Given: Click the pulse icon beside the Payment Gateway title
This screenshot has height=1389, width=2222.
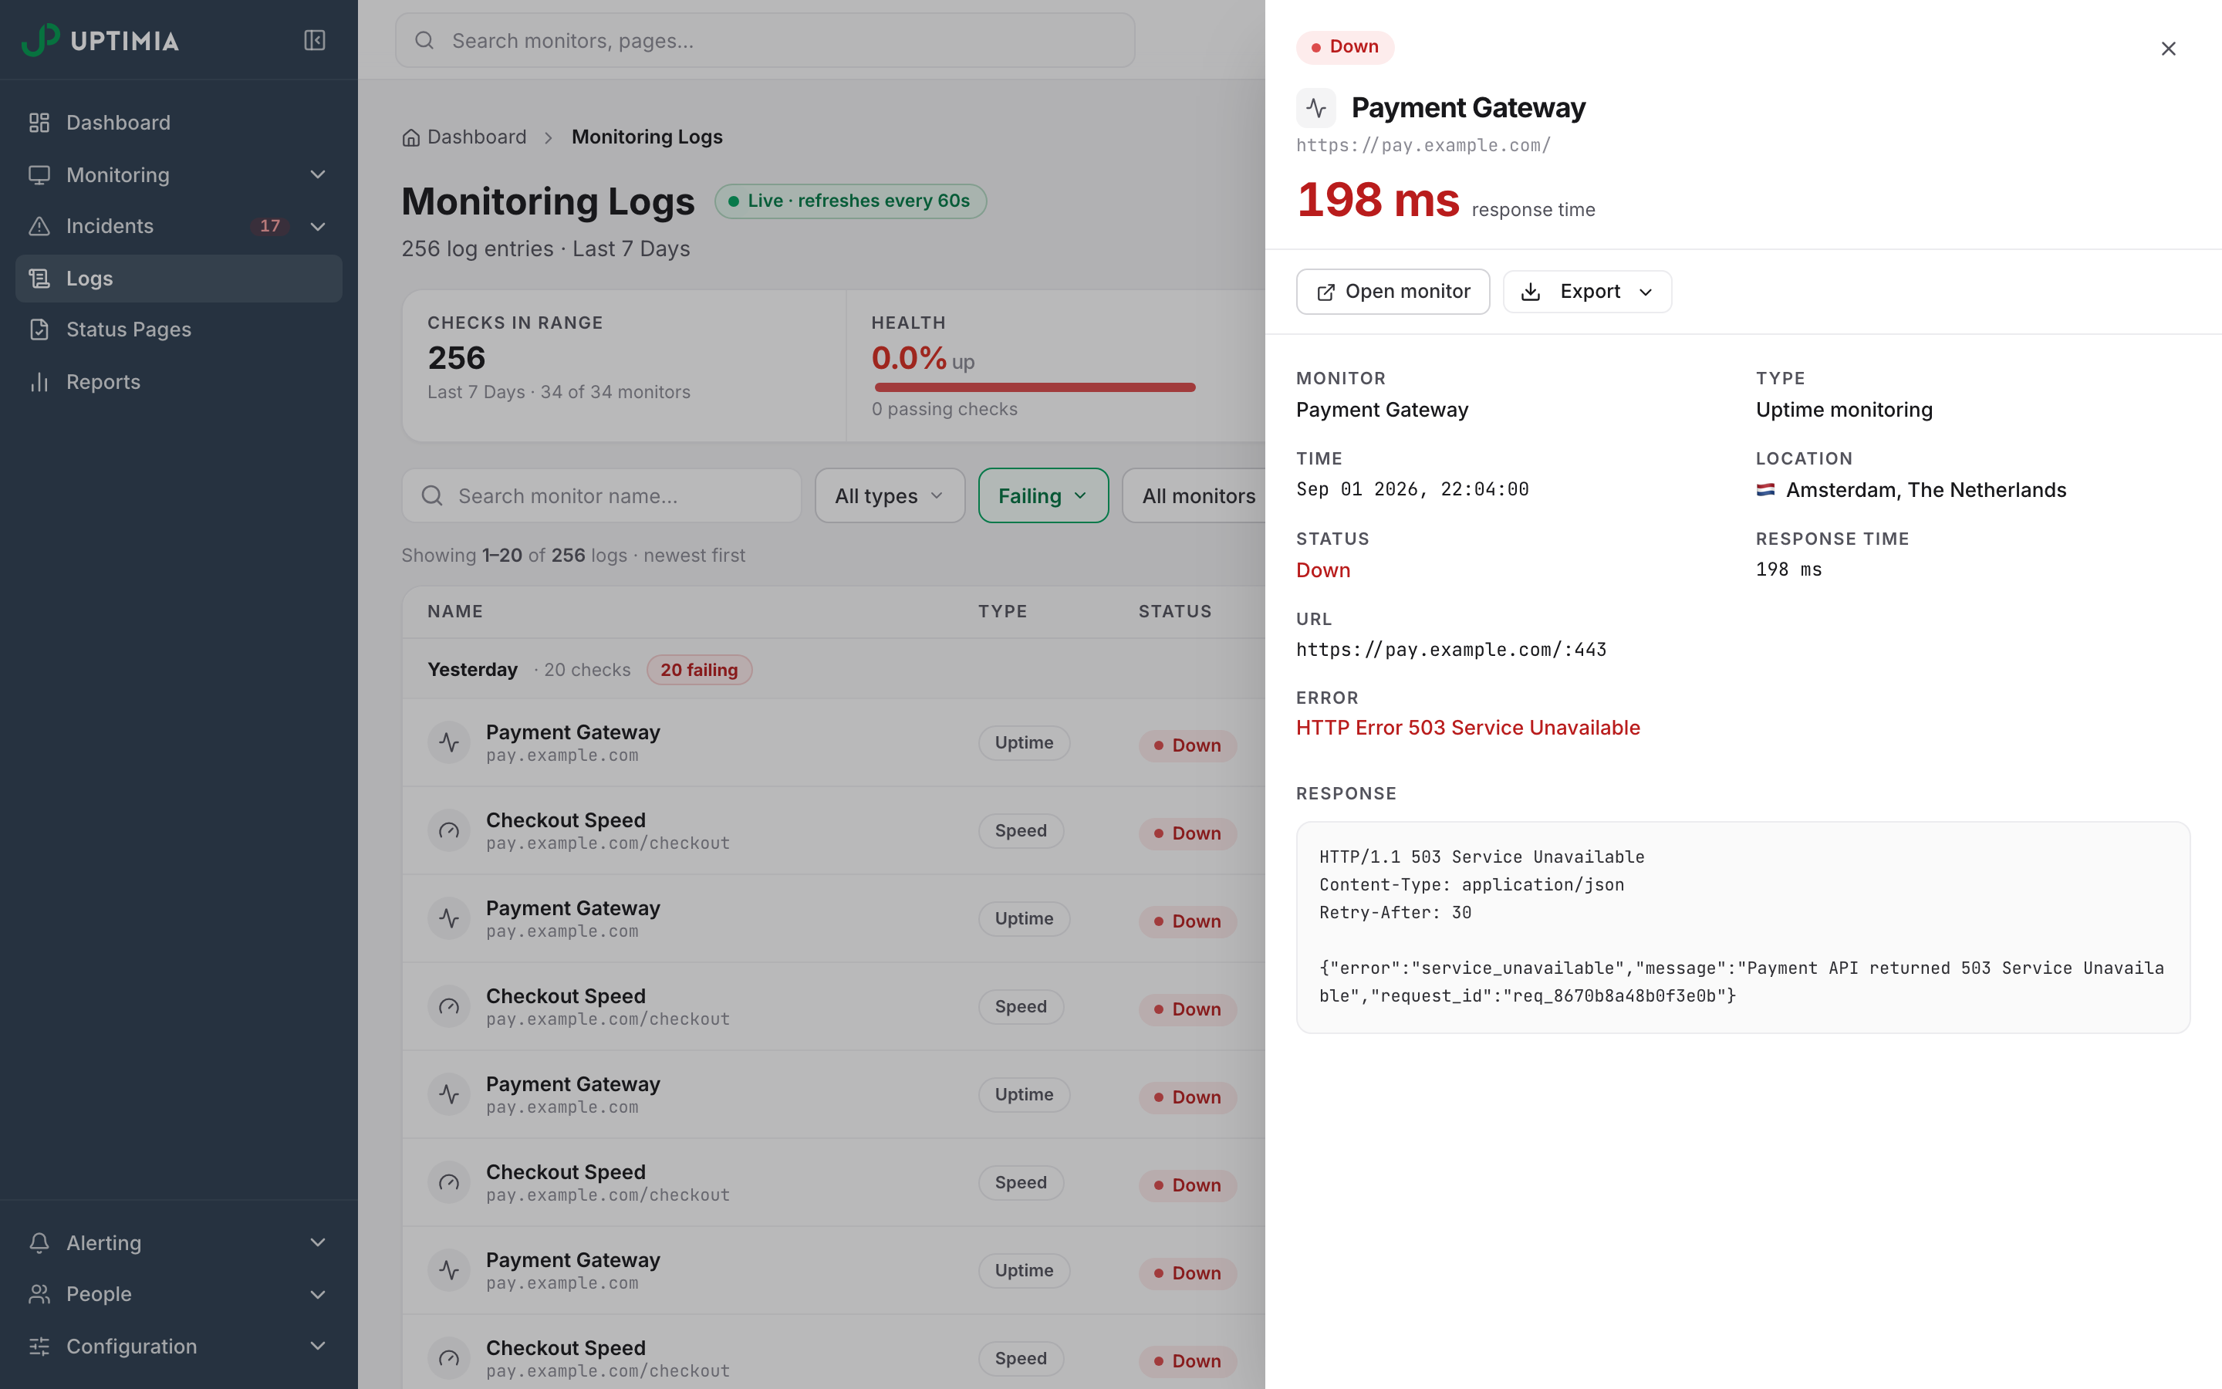Looking at the screenshot, I should tap(1315, 107).
